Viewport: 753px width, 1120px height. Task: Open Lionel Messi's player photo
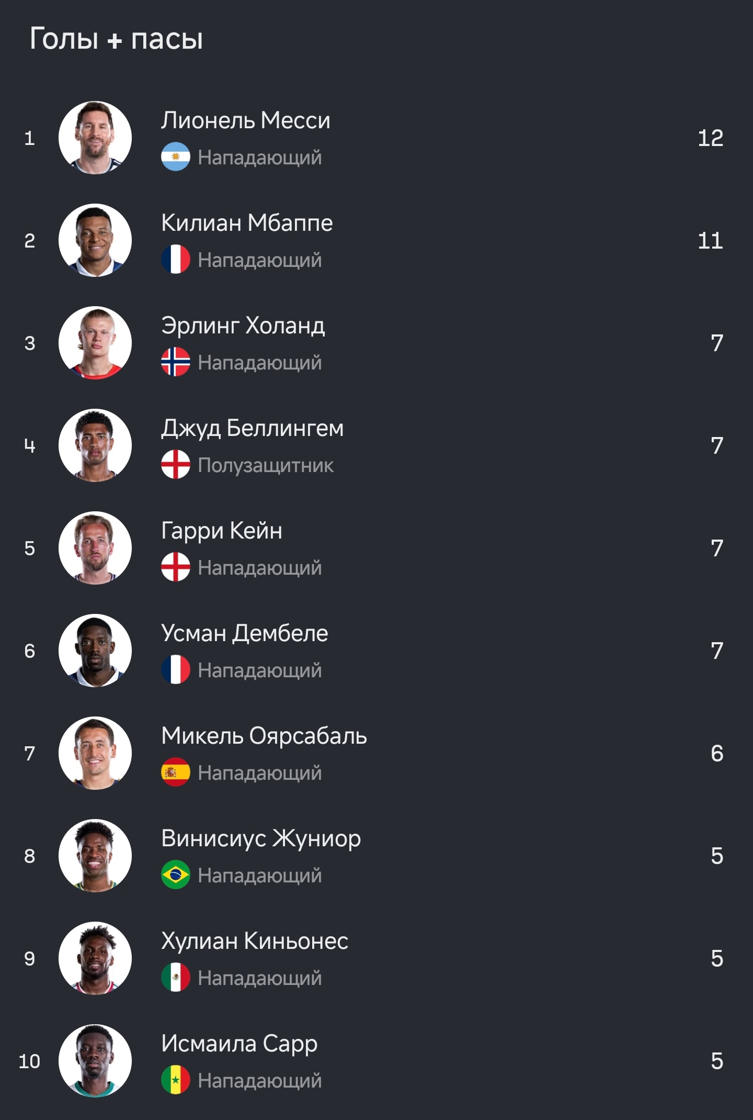(95, 138)
